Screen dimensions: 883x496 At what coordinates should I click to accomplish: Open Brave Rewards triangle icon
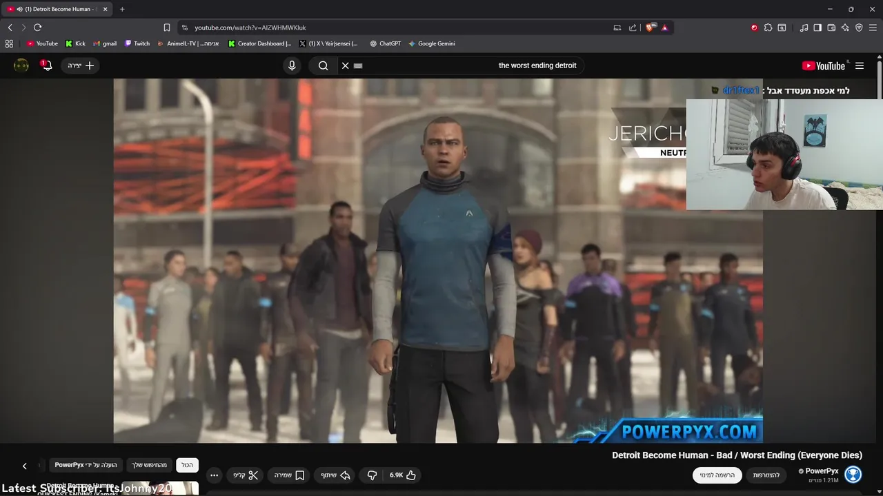pyautogui.click(x=664, y=28)
